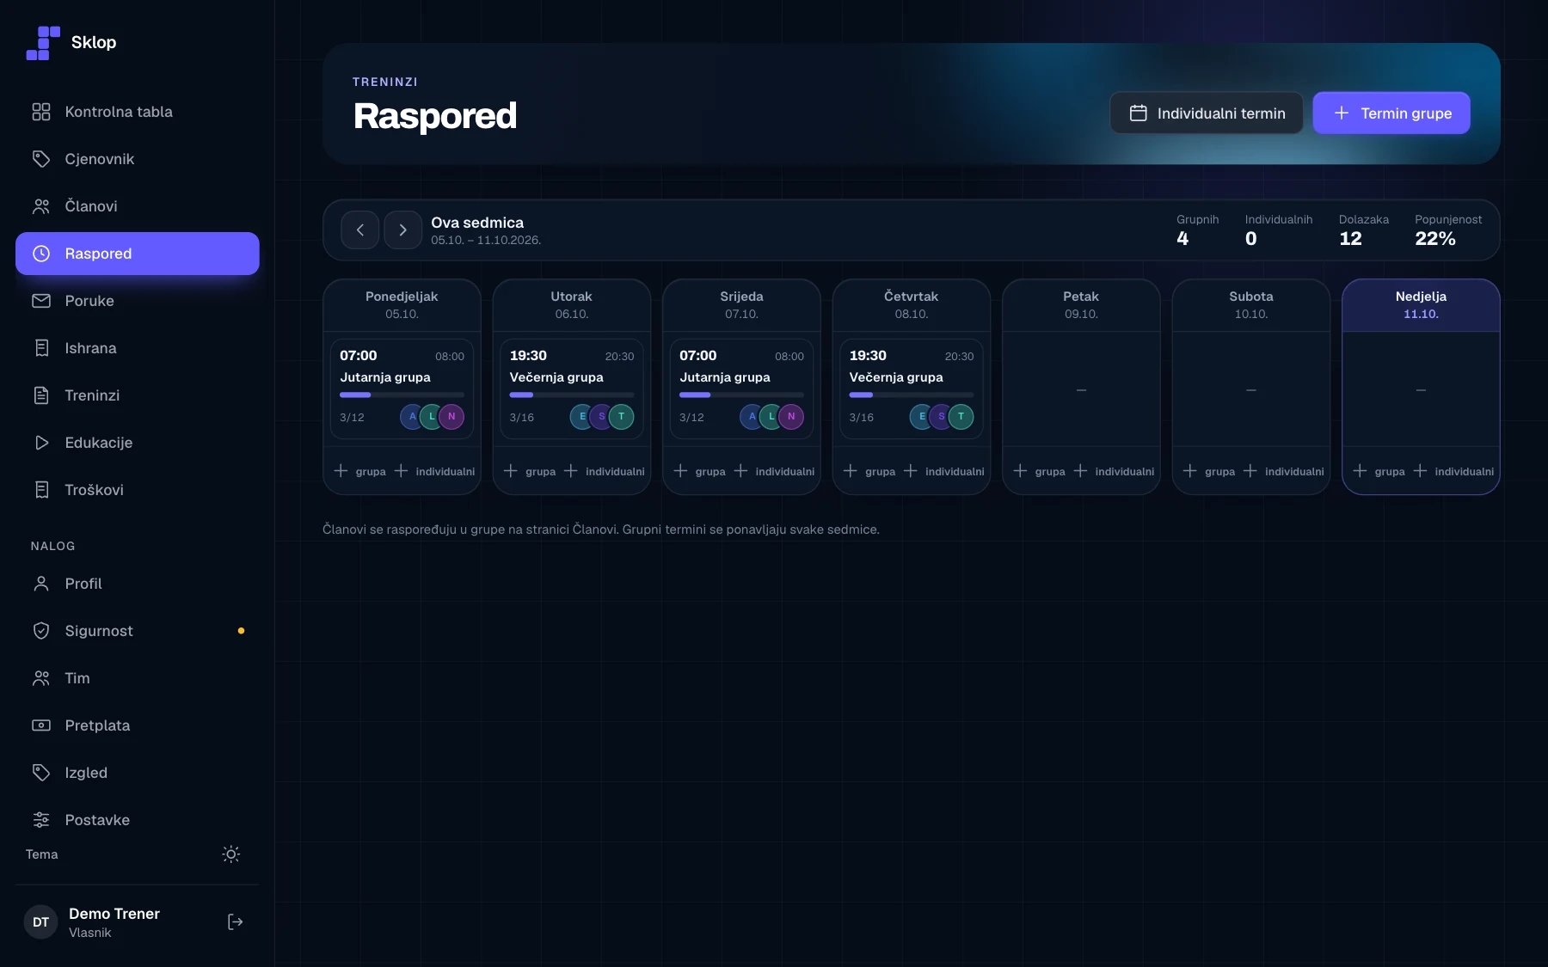Viewport: 1548px width, 967px height.
Task: Click the Postavke sliders icon
Action: tap(41, 820)
